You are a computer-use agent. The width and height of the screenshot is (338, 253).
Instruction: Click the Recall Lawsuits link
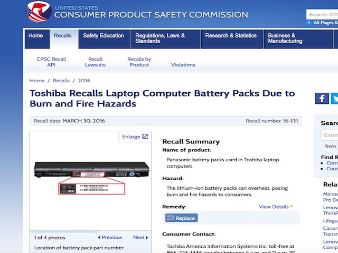(x=95, y=62)
